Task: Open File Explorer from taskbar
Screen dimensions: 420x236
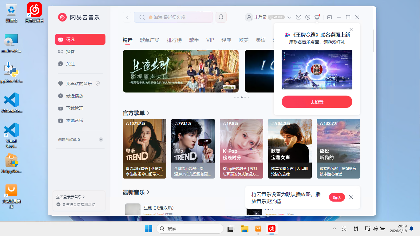Action: click(x=244, y=229)
